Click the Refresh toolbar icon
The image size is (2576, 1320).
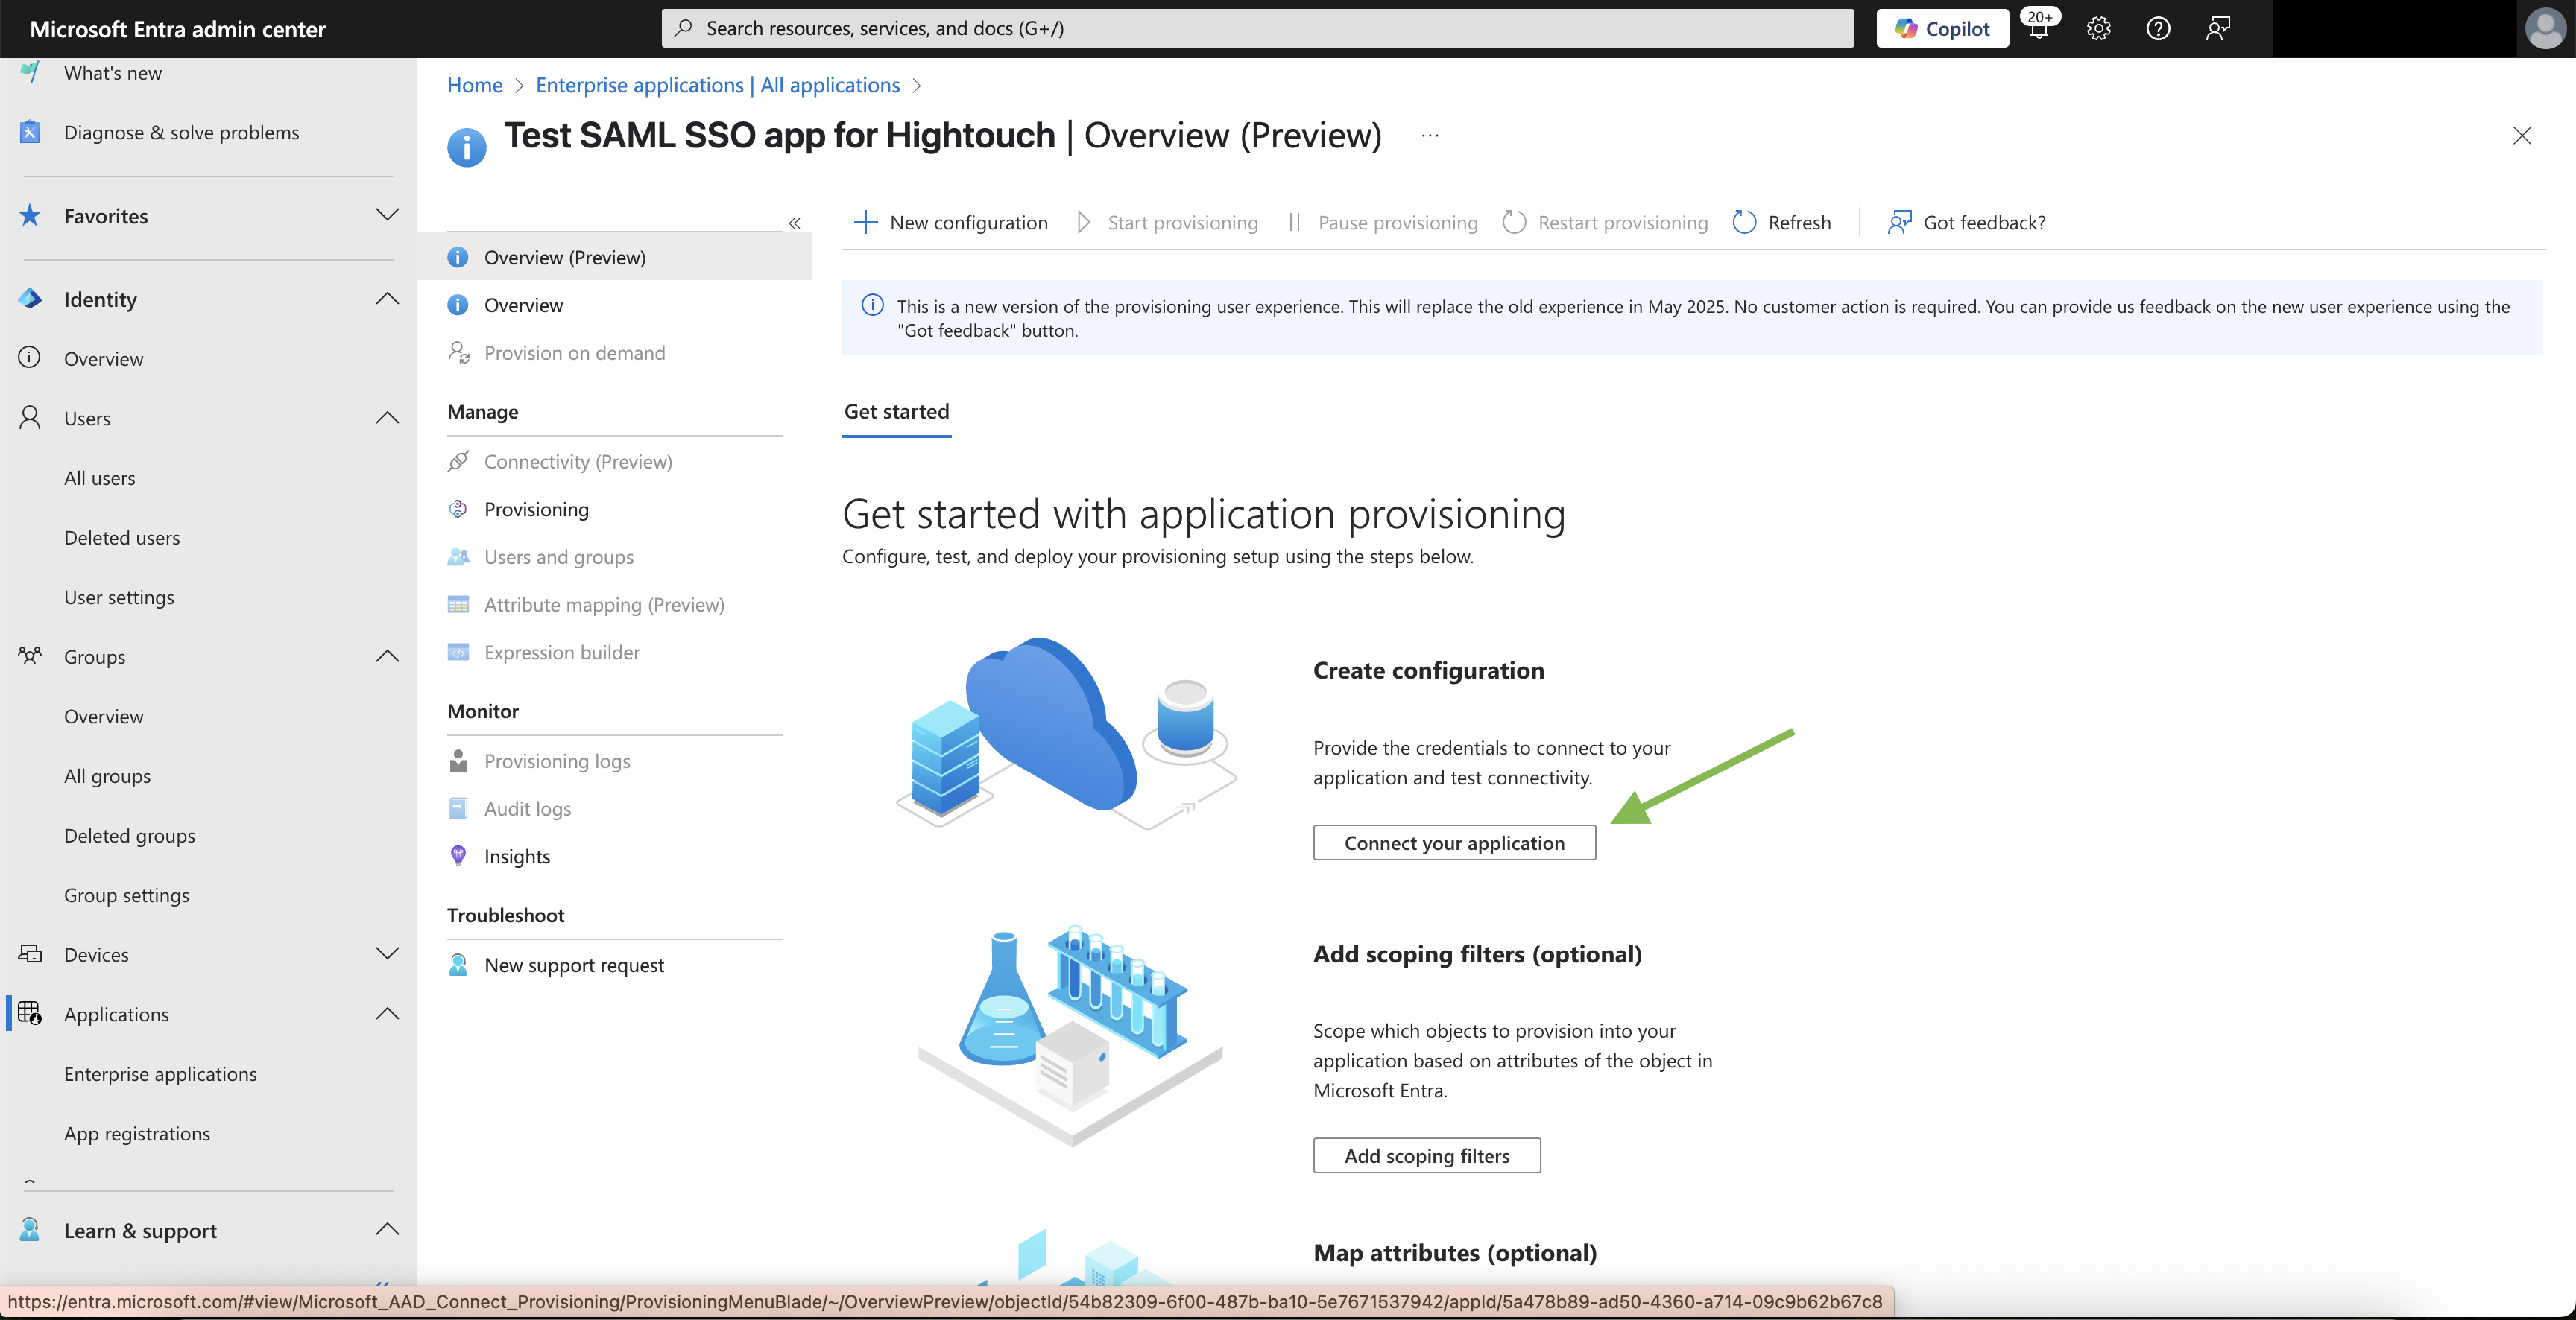pos(1744,222)
